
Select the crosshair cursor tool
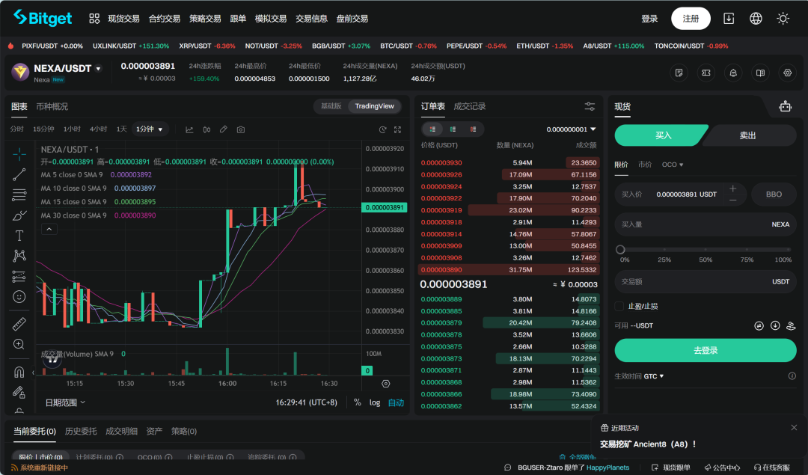19,153
